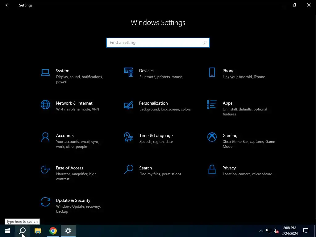
Task: Click 'Bluetooth, printers, mouse' description
Action: (x=161, y=77)
